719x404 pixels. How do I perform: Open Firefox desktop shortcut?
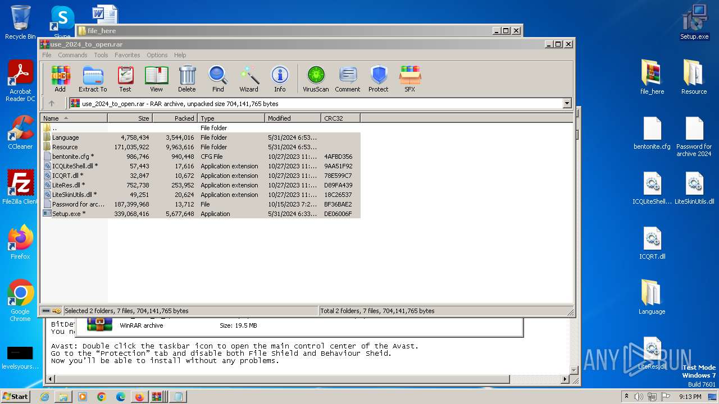(x=20, y=242)
